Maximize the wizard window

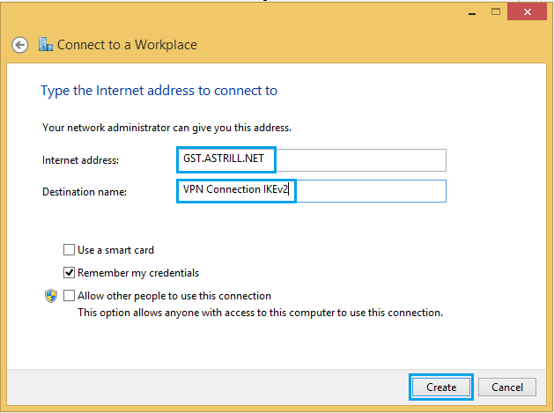496,12
